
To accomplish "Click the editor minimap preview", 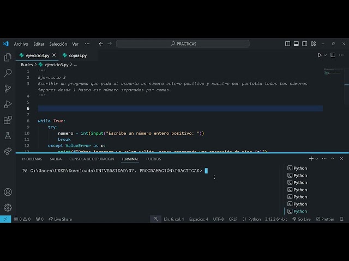I will click(x=333, y=72).
